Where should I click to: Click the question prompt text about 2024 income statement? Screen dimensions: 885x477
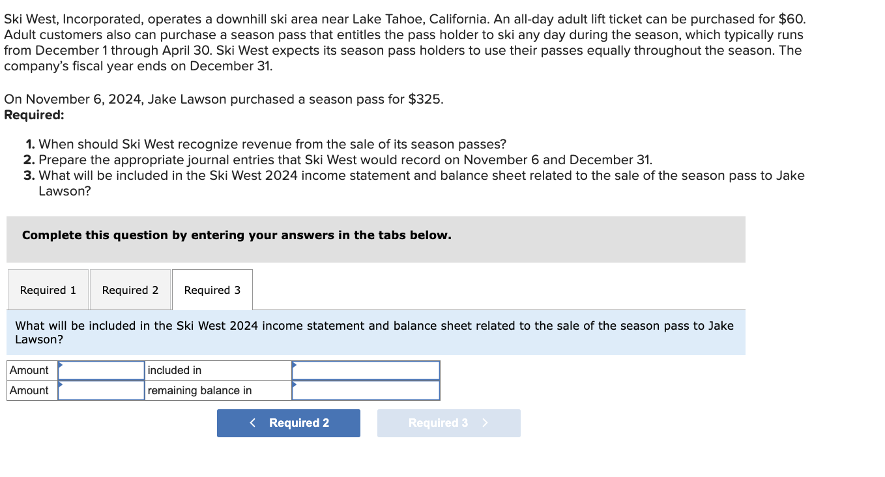point(375,332)
